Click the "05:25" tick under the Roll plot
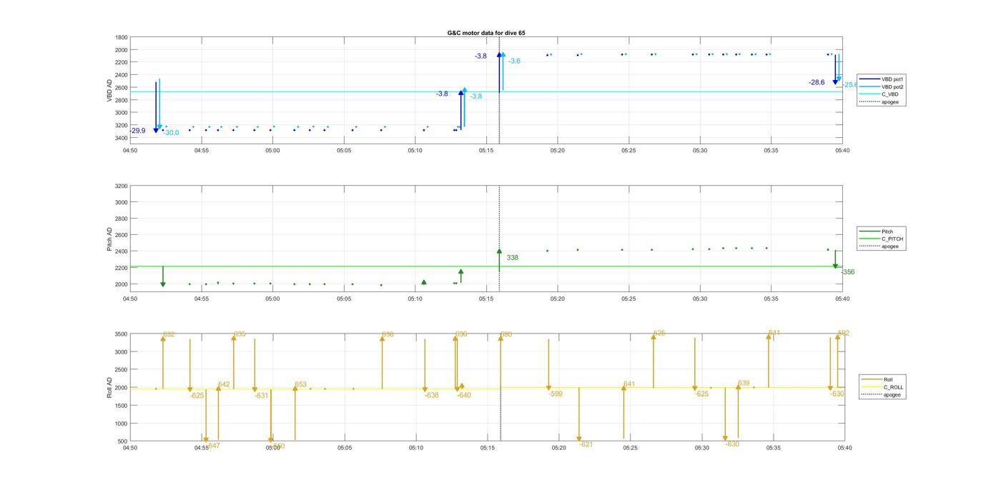The height and width of the screenshot is (495, 1001). tap(630, 448)
